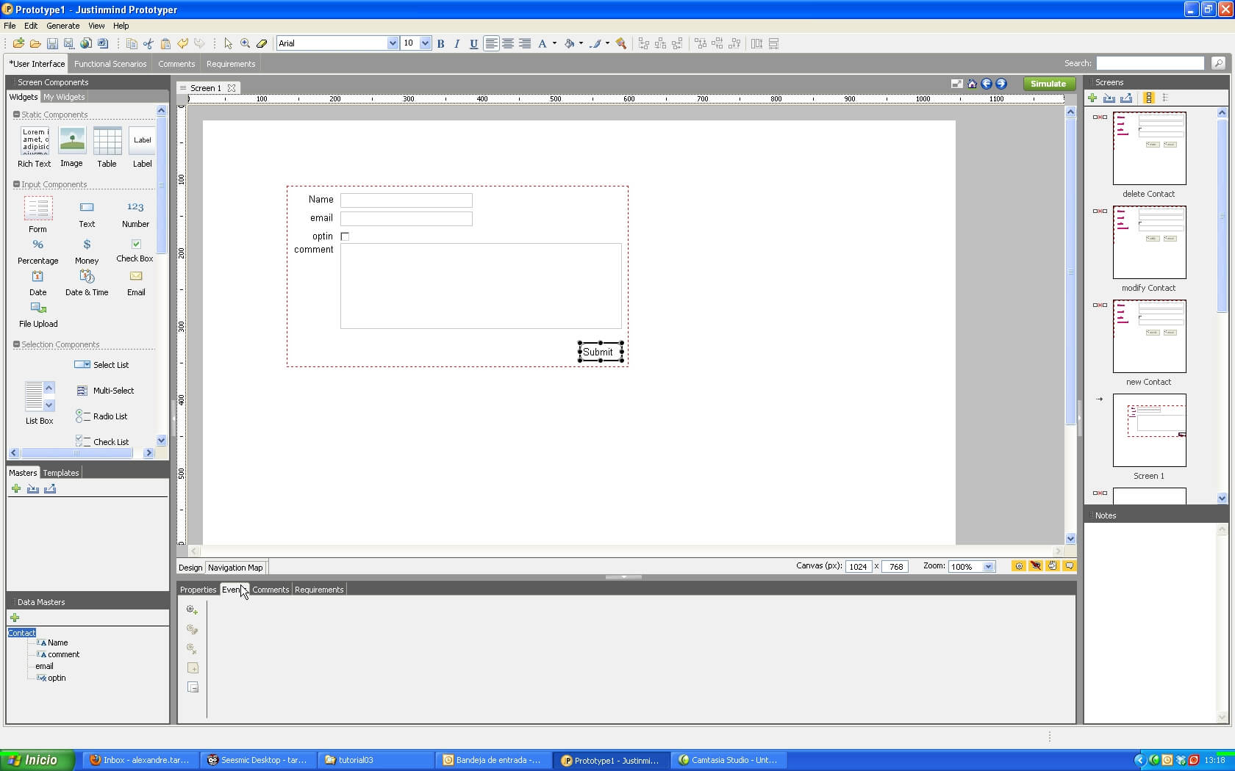Open the Generate menu

tap(62, 26)
